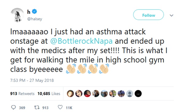This screenshot has height=112, width=184.
Task: View the 10,685 Likes list
Action: pos(49,94)
